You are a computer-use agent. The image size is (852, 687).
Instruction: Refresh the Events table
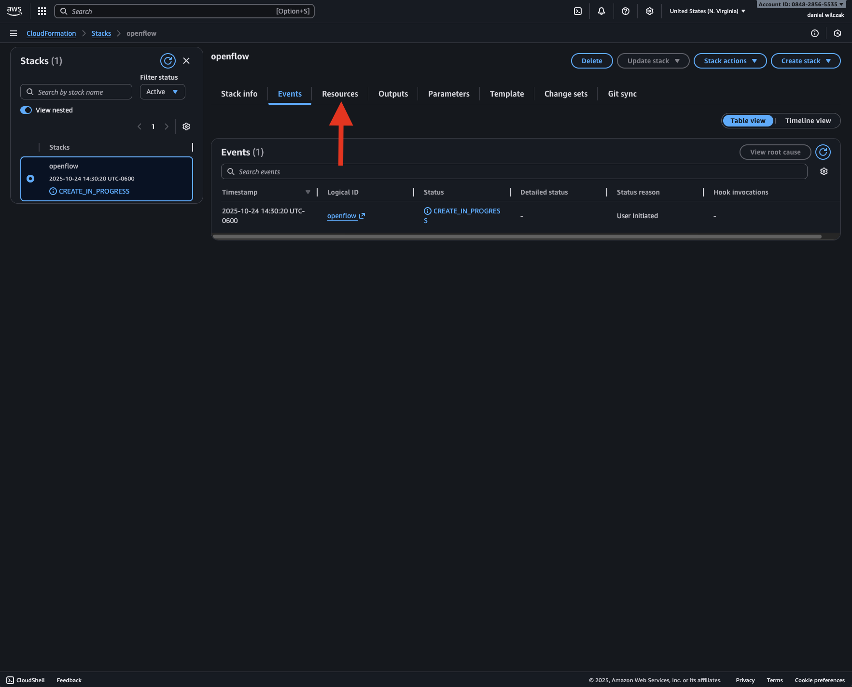tap(823, 152)
